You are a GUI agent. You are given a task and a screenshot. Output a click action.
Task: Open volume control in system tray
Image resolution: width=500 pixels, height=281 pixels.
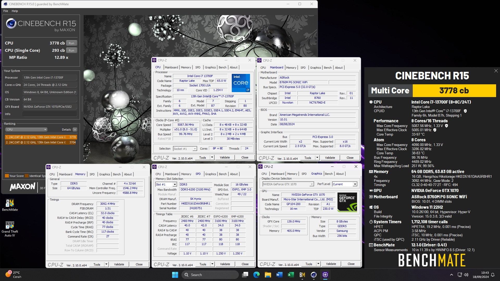click(x=466, y=275)
